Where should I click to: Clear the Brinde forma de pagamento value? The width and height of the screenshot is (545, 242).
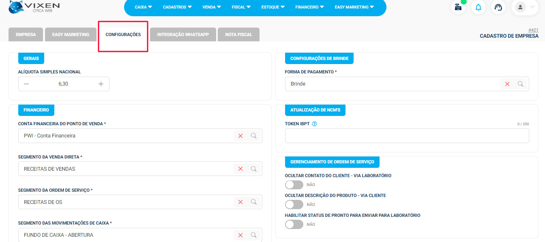click(x=507, y=84)
